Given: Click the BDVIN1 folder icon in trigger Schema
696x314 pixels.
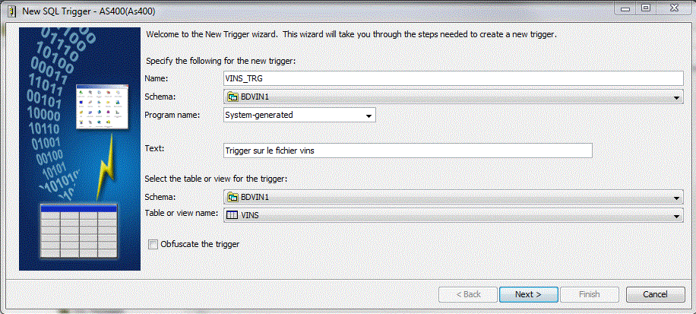Looking at the screenshot, I should [x=233, y=97].
